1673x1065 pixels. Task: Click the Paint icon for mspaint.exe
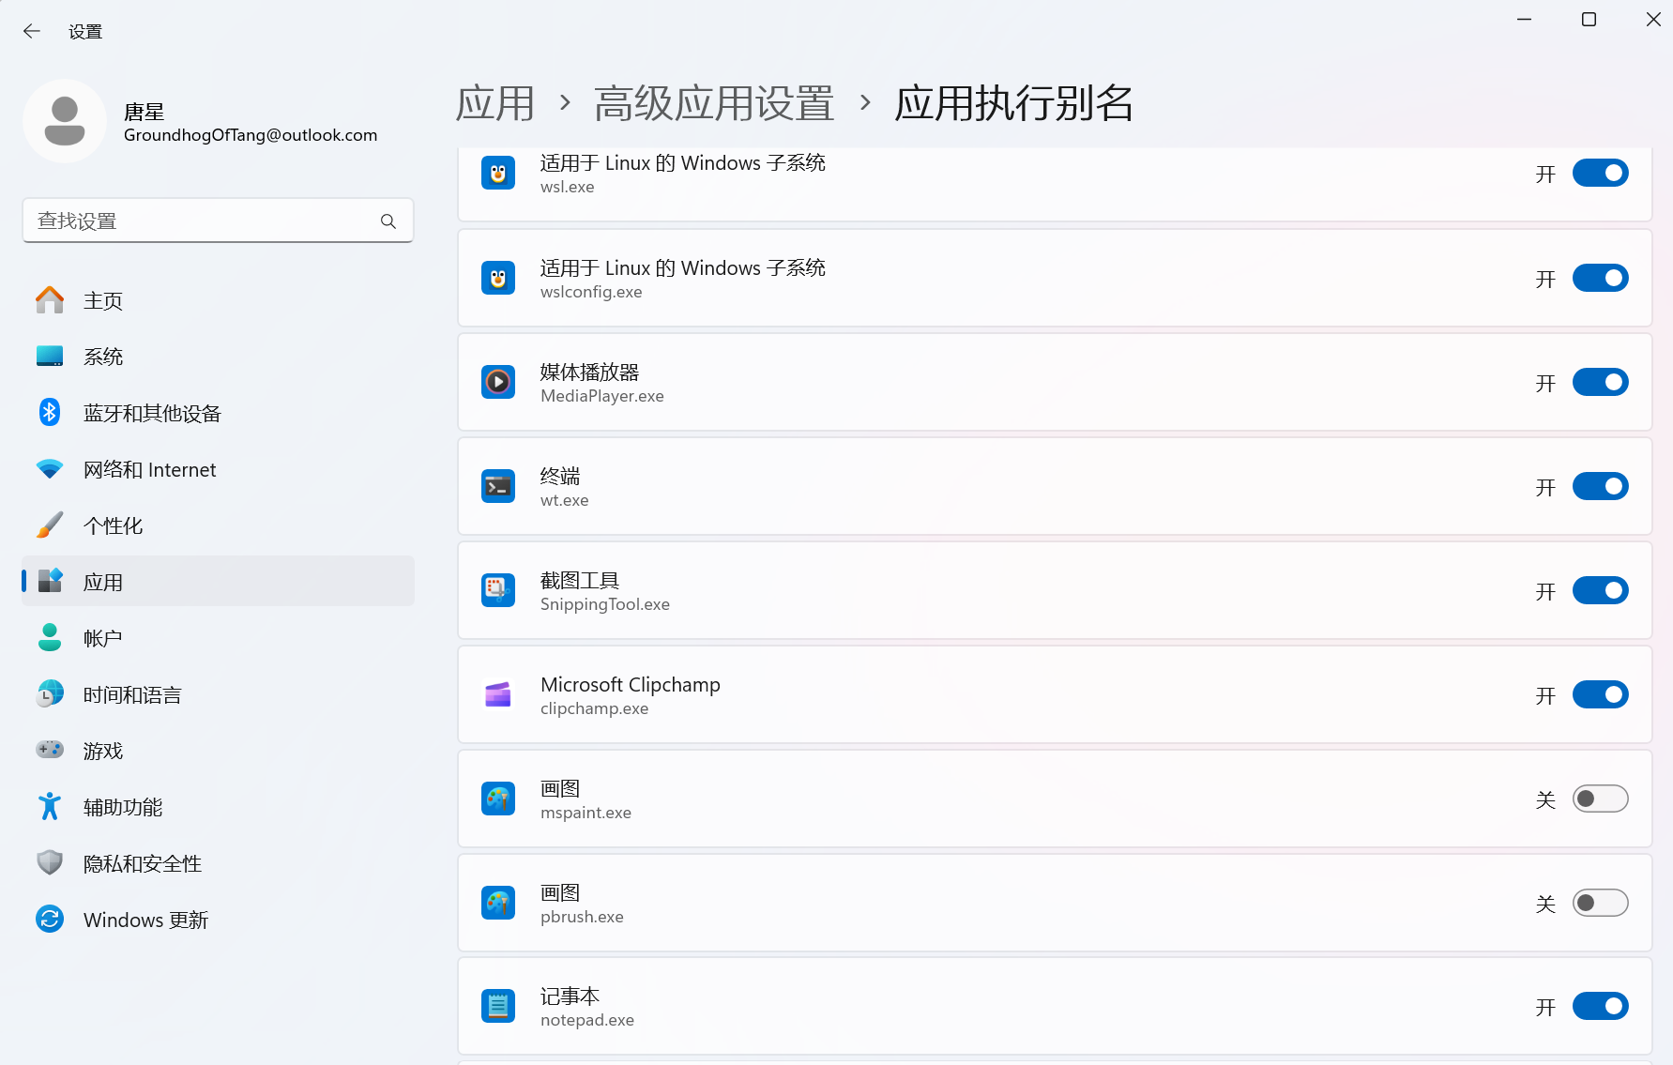pyautogui.click(x=498, y=799)
